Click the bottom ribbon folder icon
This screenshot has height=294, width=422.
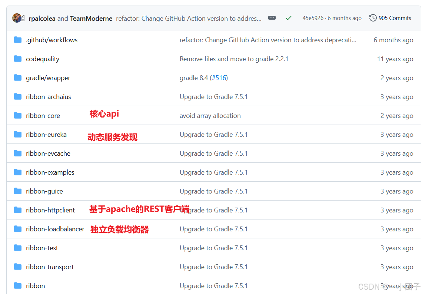pos(18,285)
